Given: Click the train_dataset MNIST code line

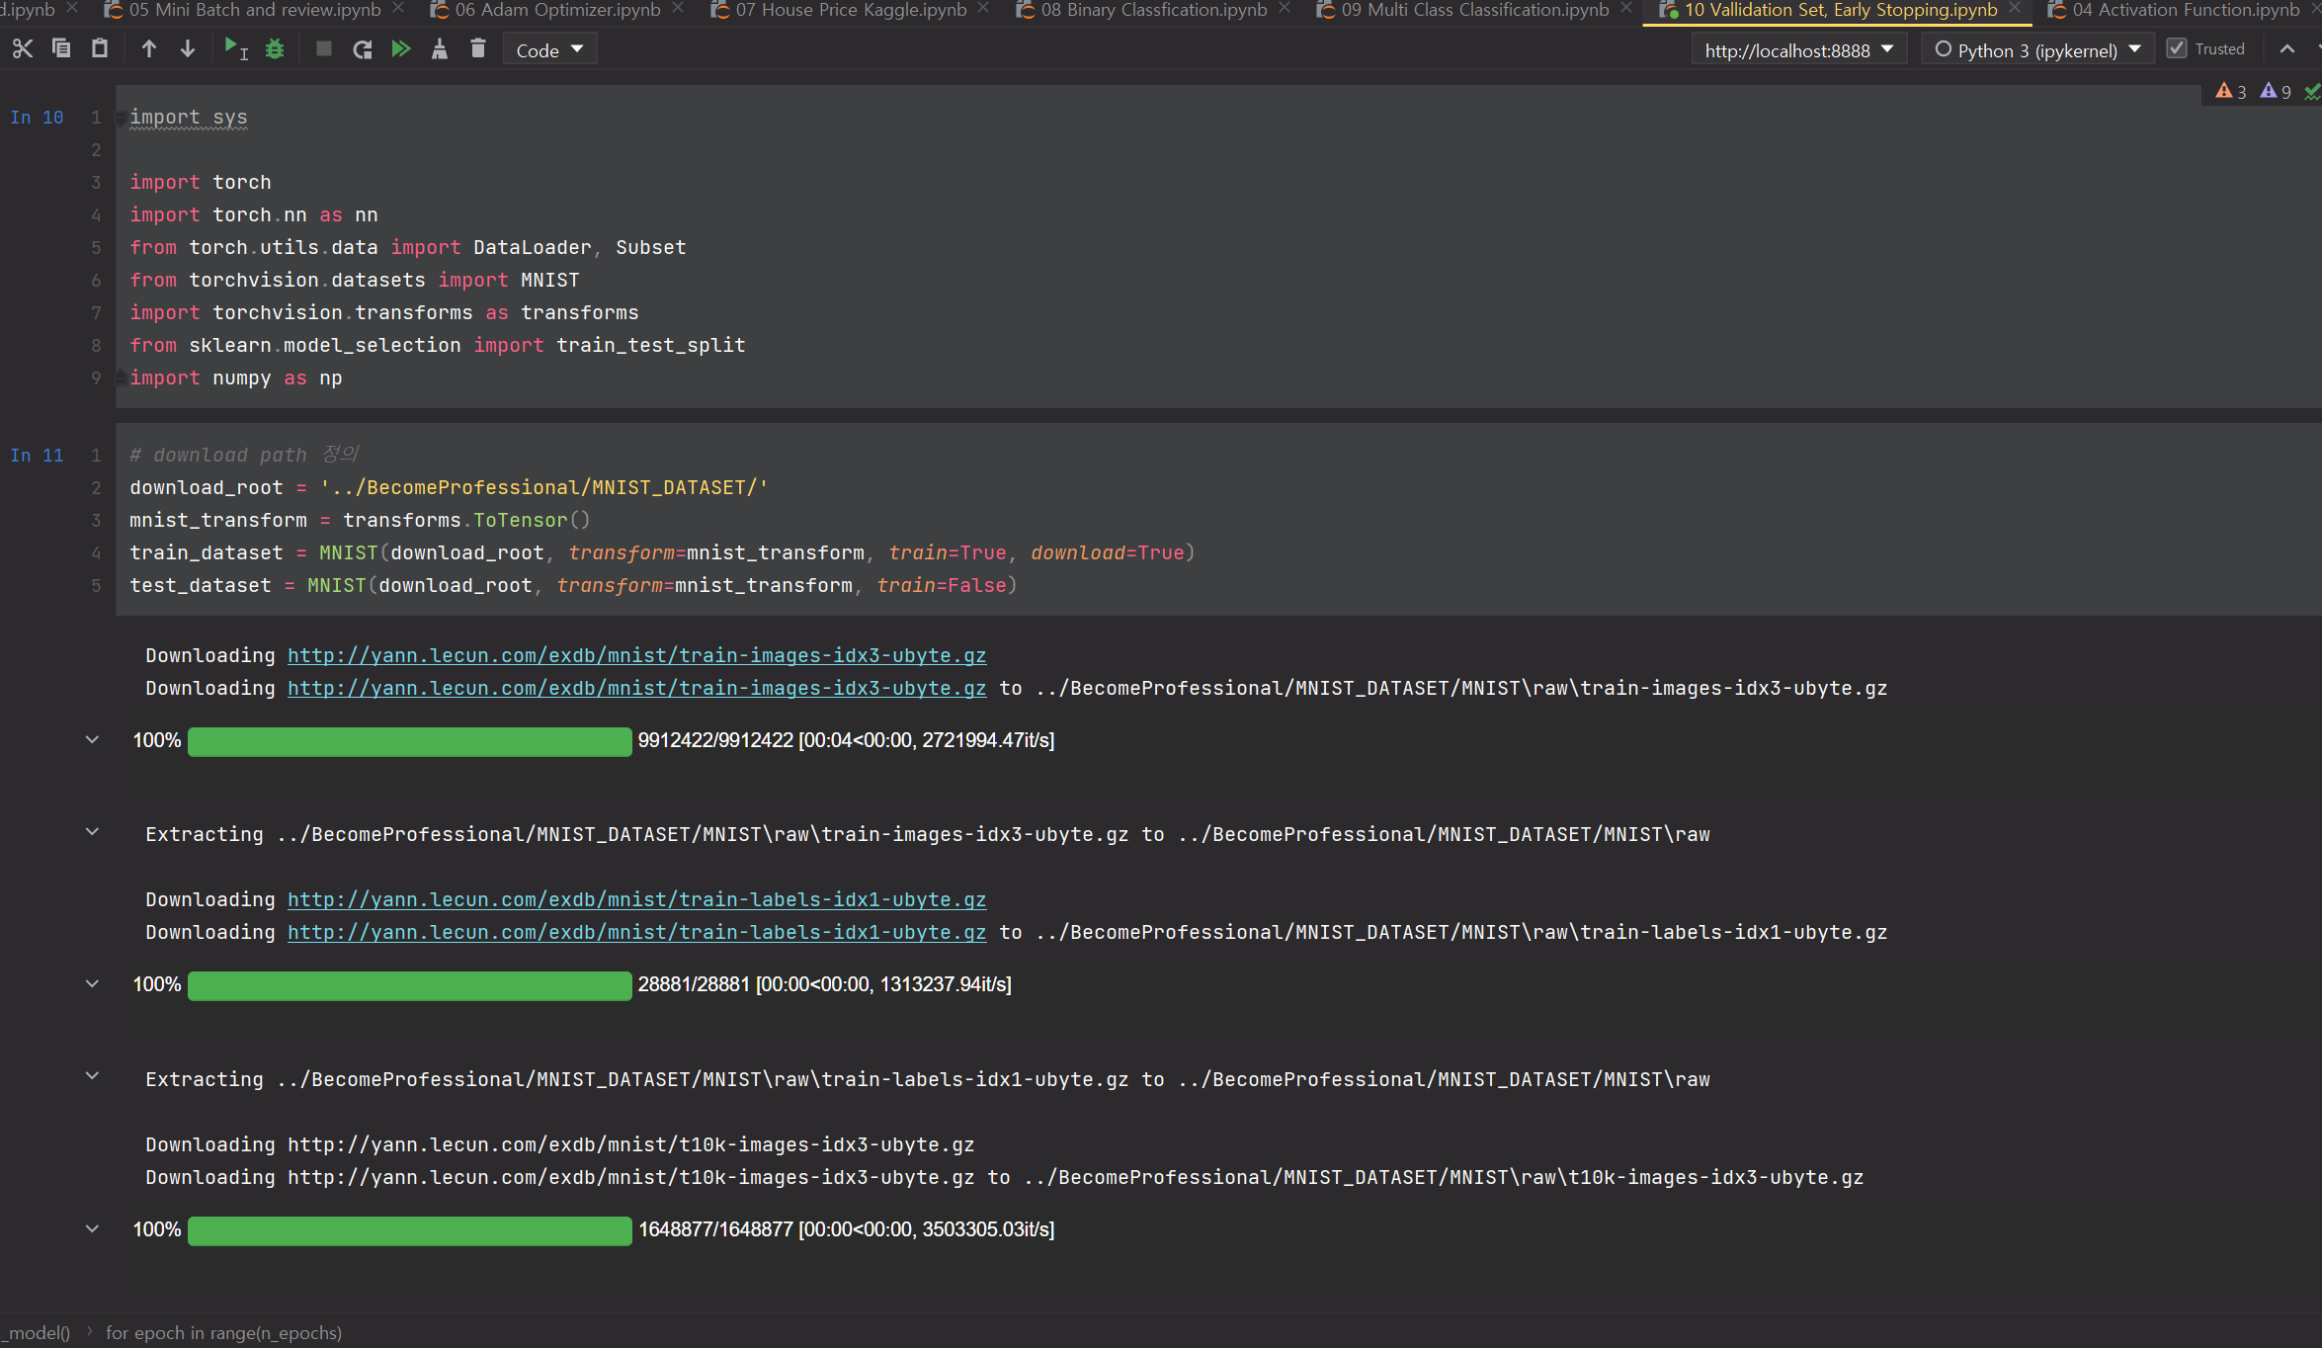Looking at the screenshot, I should pyautogui.click(x=662, y=552).
